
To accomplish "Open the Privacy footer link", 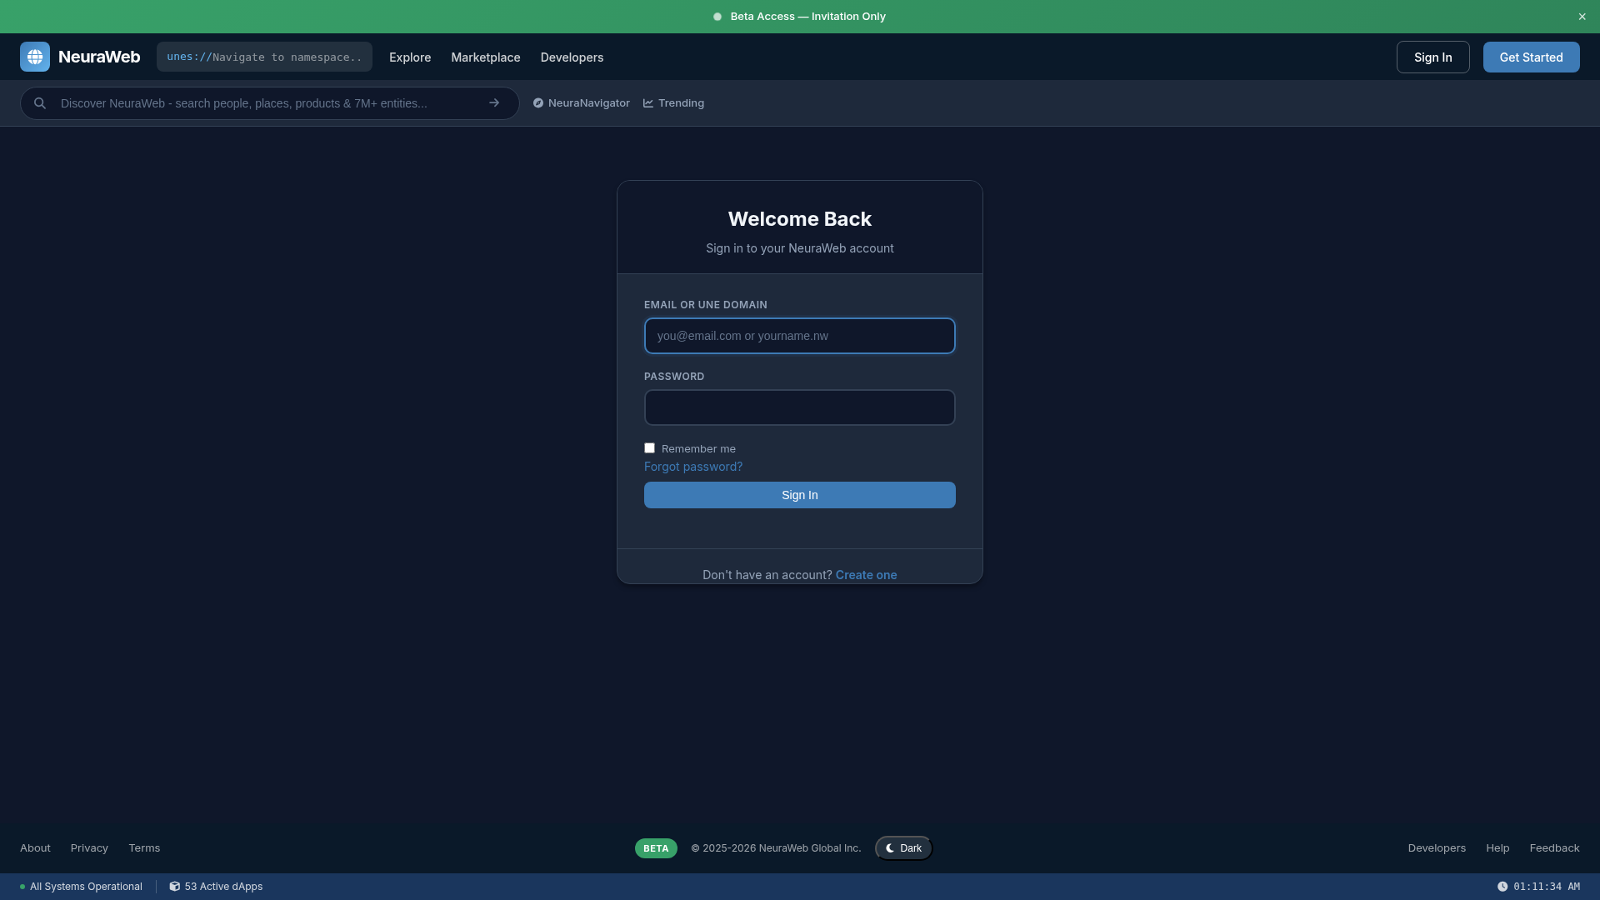I will (x=89, y=848).
